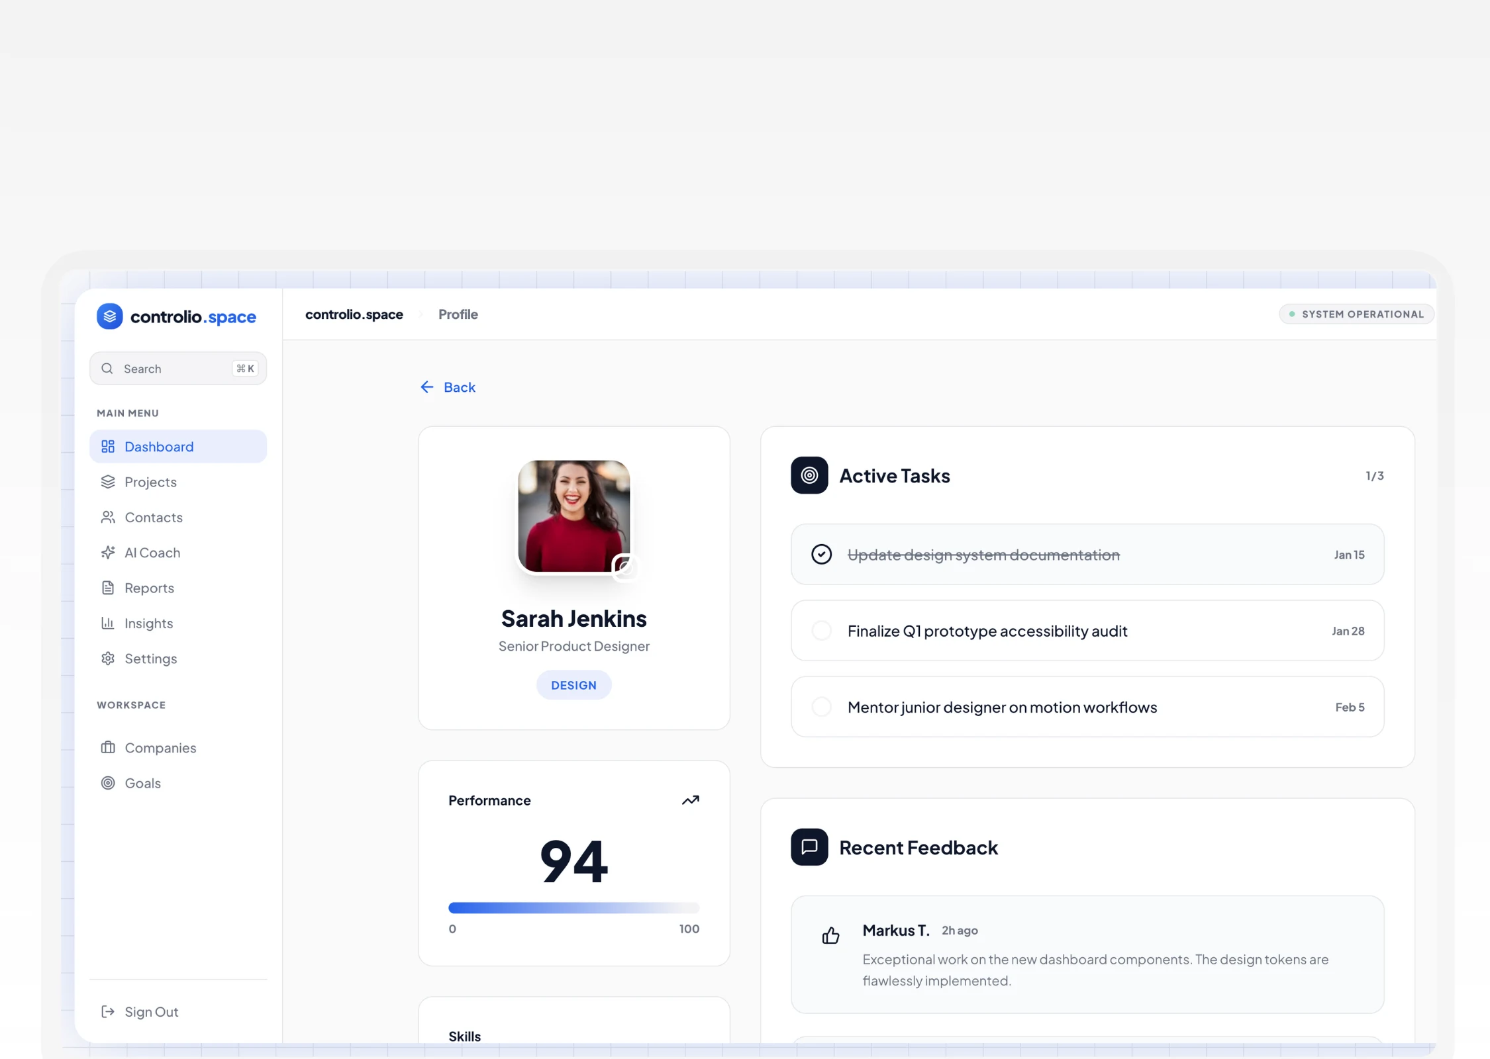Click the Sign Out icon
This screenshot has height=1059, width=1490.
pyautogui.click(x=107, y=1011)
